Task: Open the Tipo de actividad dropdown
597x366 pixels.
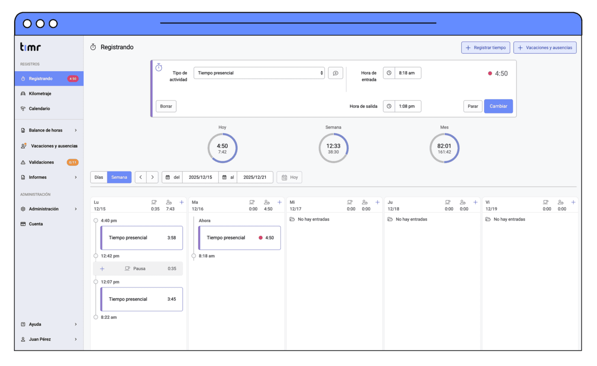Action: pyautogui.click(x=259, y=73)
